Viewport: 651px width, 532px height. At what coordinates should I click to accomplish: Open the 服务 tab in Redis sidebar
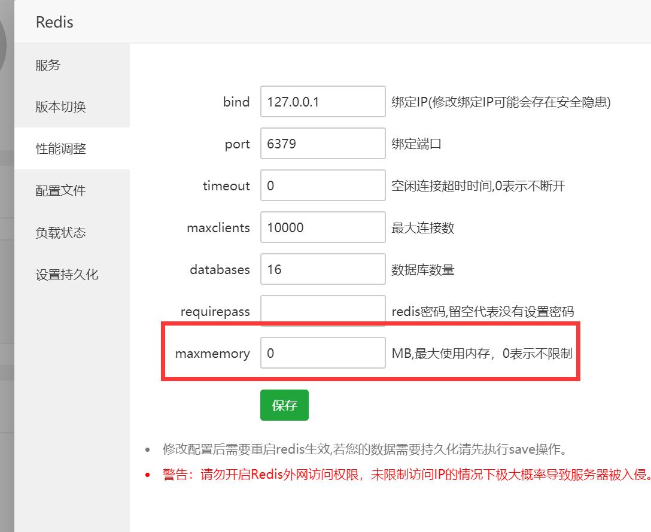click(72, 65)
